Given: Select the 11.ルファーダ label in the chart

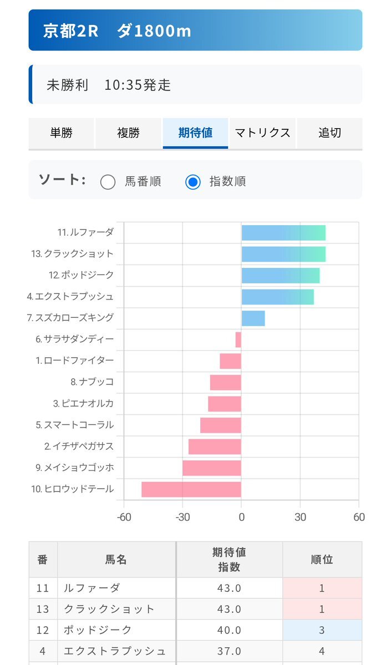Looking at the screenshot, I should click(83, 233).
